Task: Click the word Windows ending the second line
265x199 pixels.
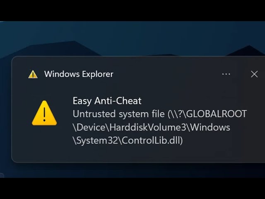Action: coord(210,127)
